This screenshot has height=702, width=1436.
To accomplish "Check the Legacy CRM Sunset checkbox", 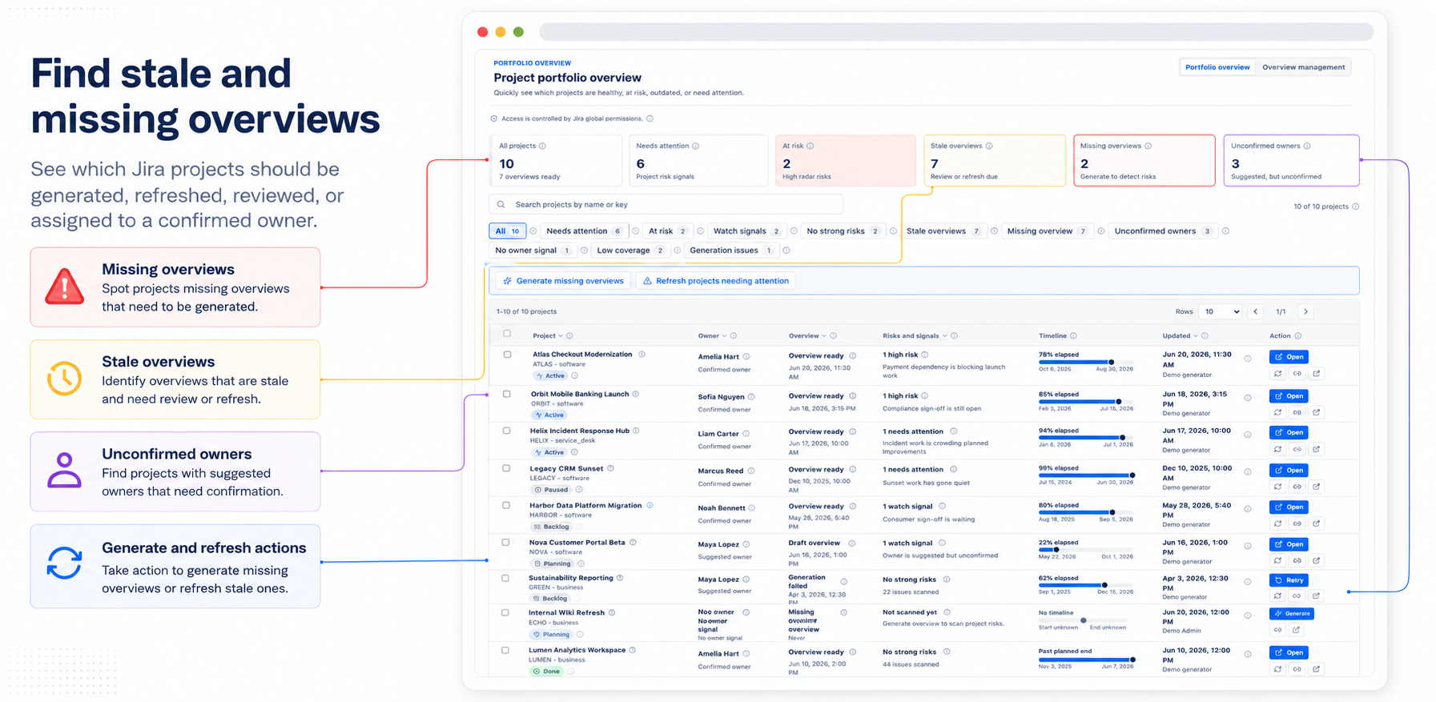I will (x=506, y=468).
